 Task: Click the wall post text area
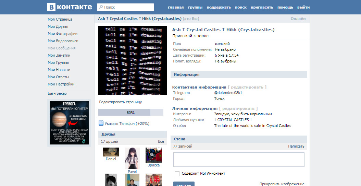click(239, 160)
